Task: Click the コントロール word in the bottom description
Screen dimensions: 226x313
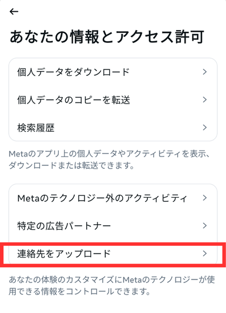Action: pyautogui.click(x=90, y=292)
